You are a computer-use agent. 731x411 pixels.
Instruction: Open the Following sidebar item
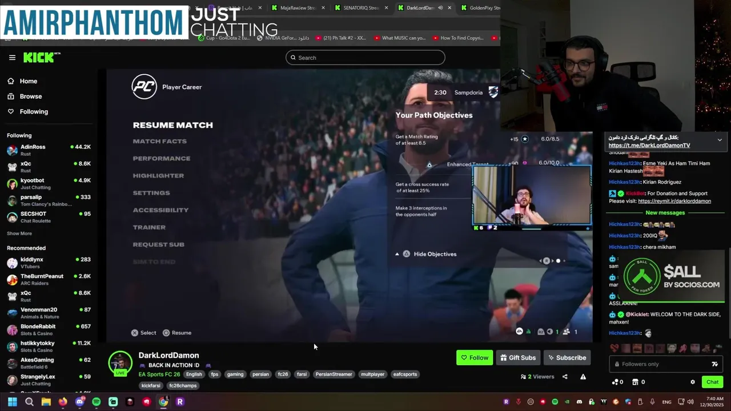click(34, 112)
